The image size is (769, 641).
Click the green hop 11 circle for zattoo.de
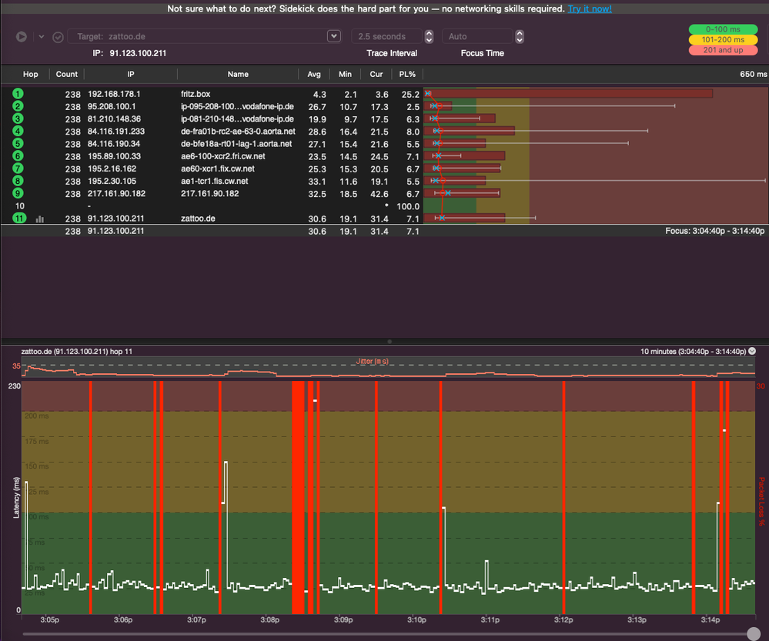tap(19, 219)
